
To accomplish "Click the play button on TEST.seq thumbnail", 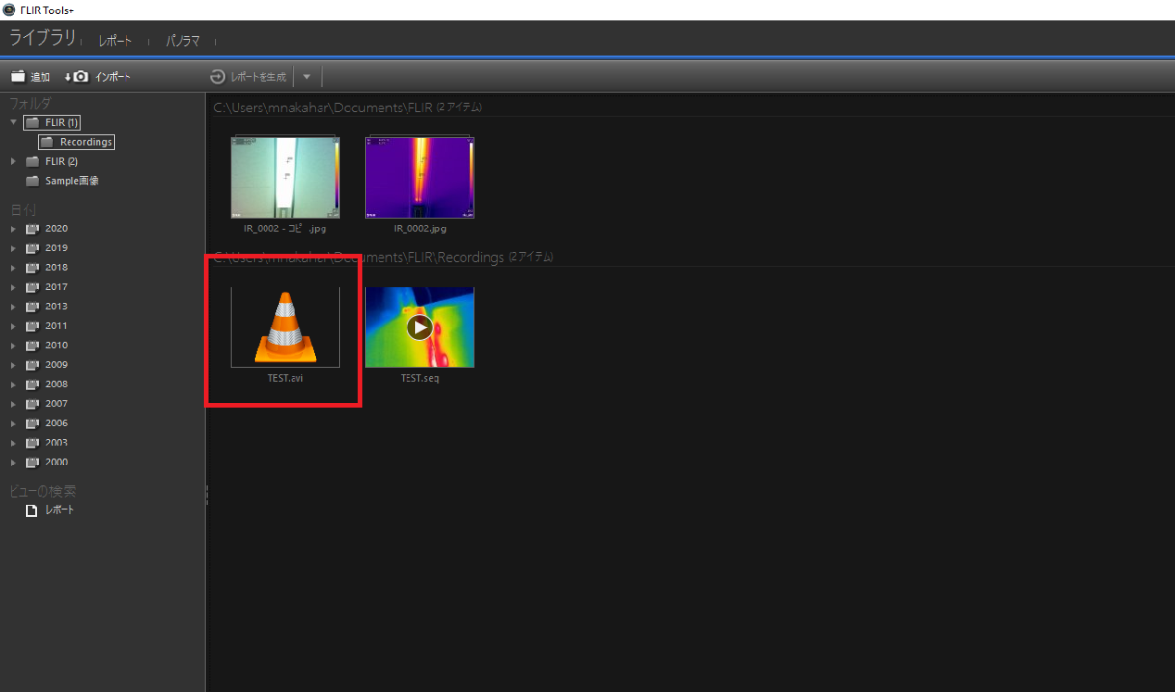I will pyautogui.click(x=420, y=326).
